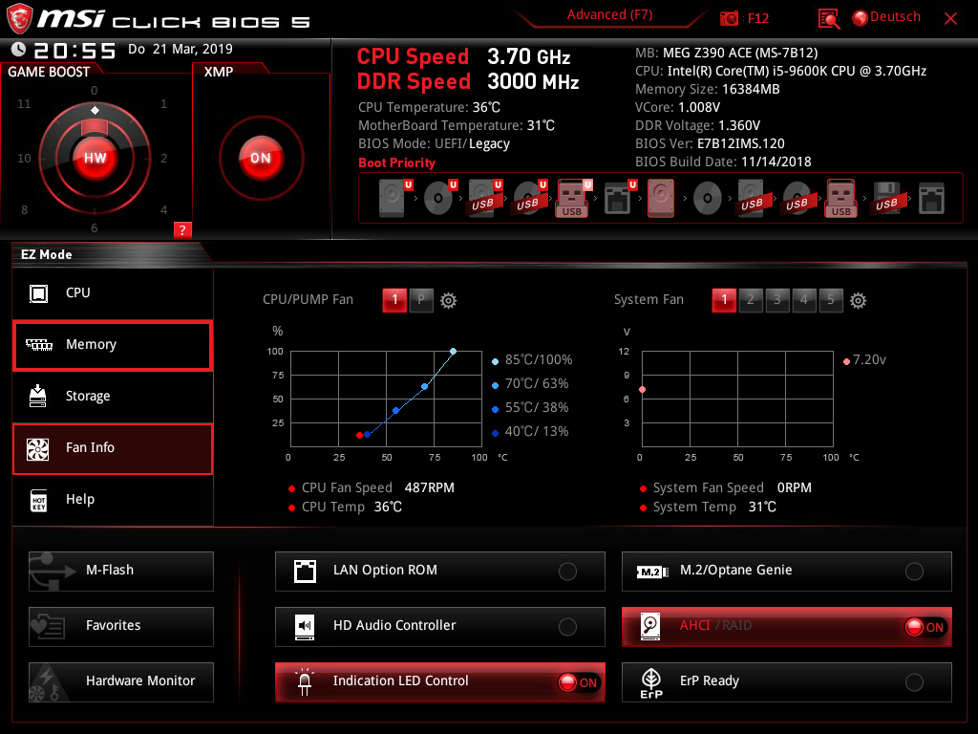Click the BIOS Ver: E7B12IMS.120 text
978x734 pixels.
[x=710, y=143]
